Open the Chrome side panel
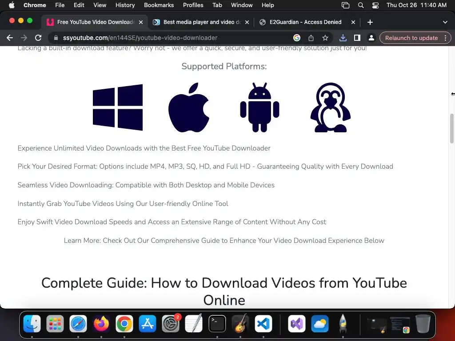 point(357,38)
